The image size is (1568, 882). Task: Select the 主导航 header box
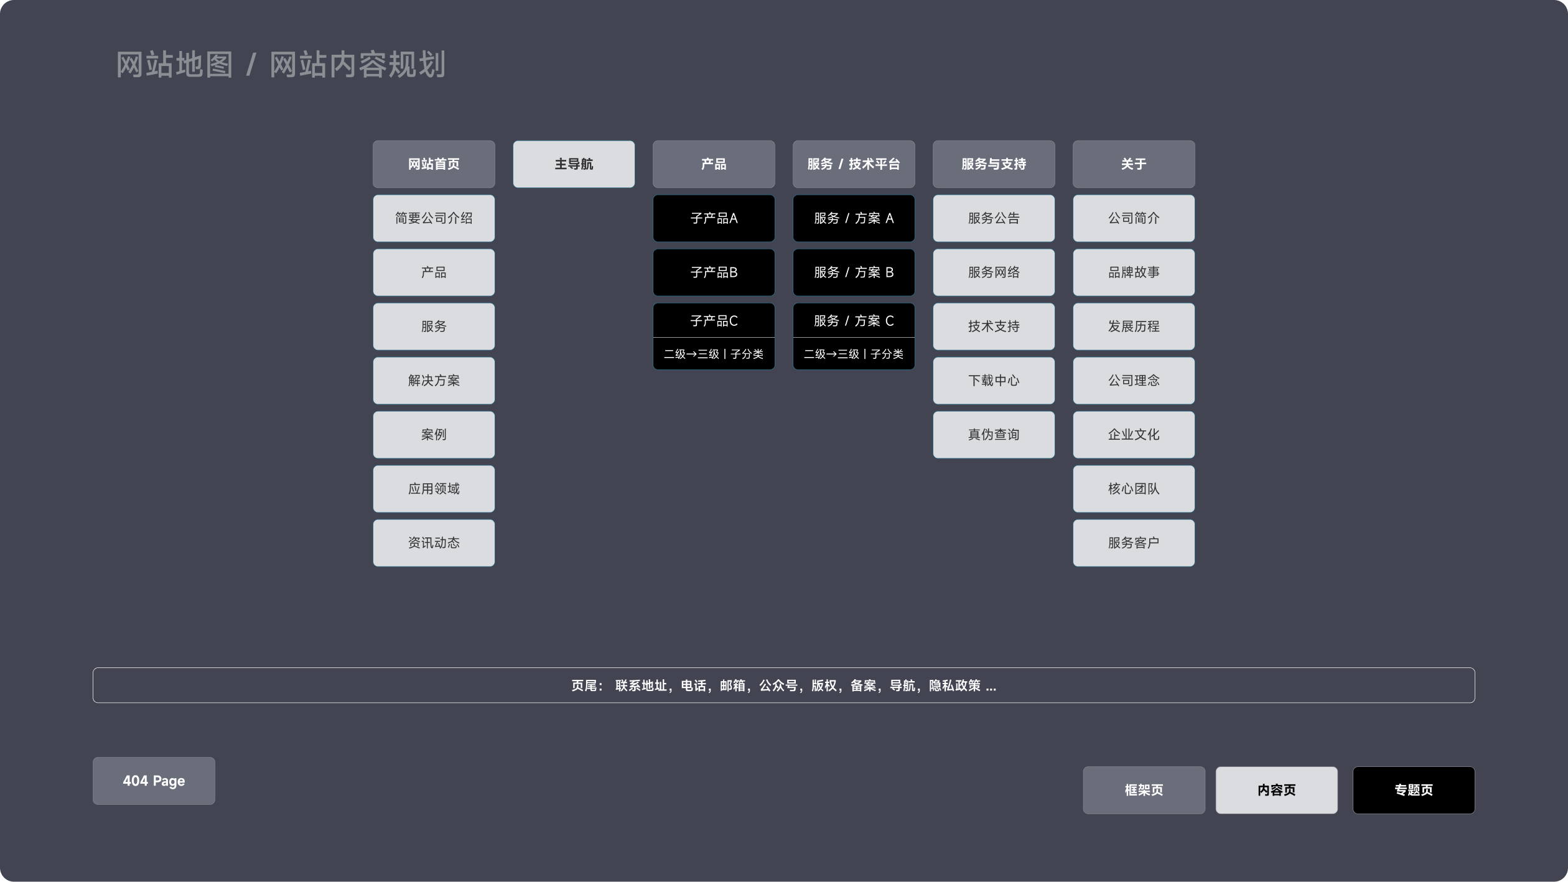574,164
